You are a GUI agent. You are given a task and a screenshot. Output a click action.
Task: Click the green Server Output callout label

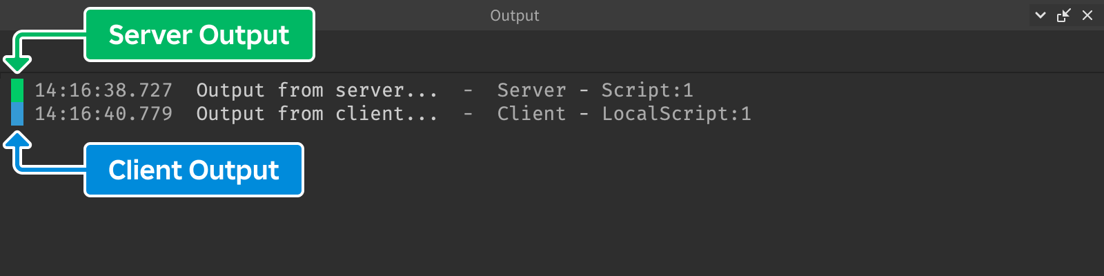[199, 34]
